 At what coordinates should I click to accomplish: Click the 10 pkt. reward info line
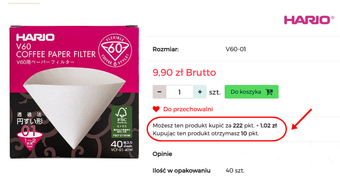(x=206, y=134)
